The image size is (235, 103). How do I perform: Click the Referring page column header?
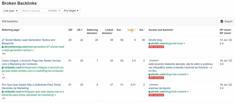[x=11, y=30]
